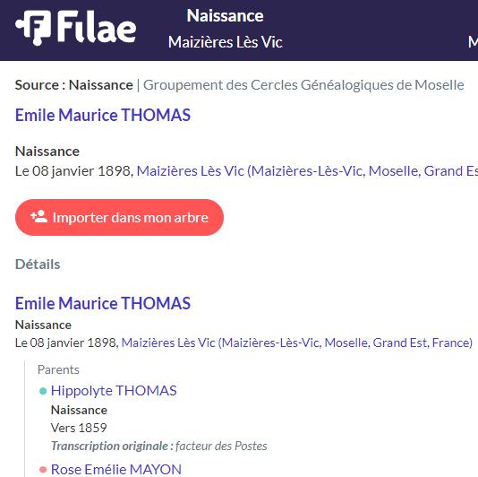
Task: Open the Emile Maurice THOMAS link under Détails
Action: 103,303
